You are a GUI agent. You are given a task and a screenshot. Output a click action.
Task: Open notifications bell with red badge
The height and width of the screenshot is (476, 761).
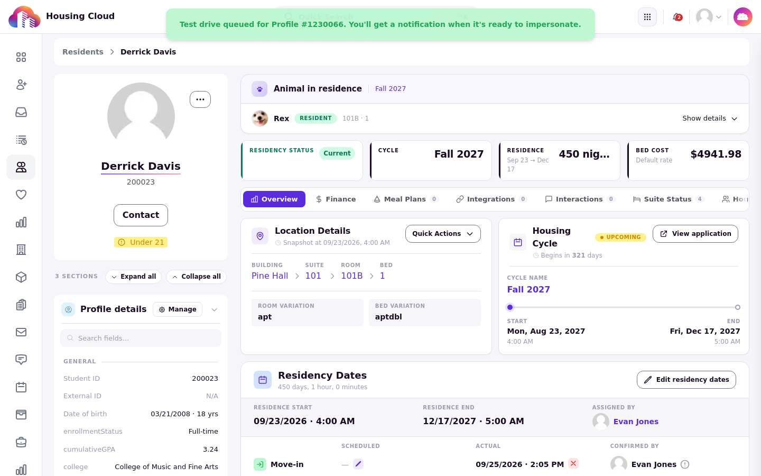[x=677, y=17]
